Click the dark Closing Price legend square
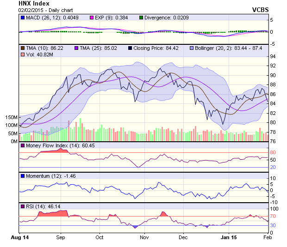The height and width of the screenshot is (247, 287). [131, 48]
